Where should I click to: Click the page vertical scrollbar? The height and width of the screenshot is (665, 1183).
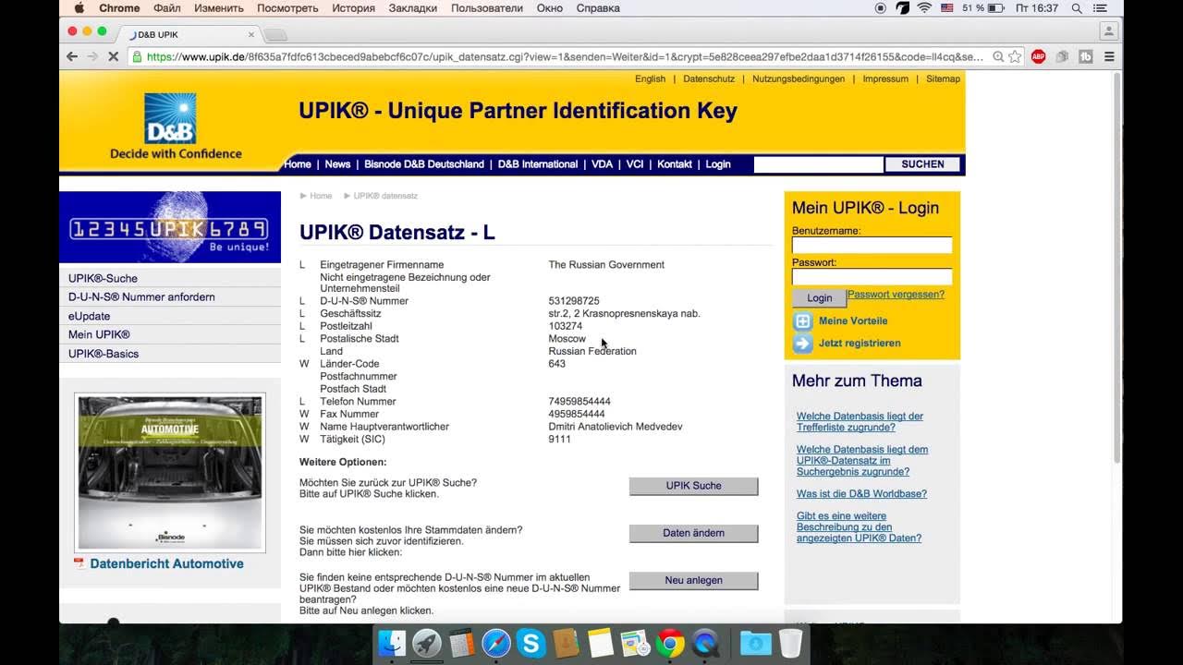coord(1117,268)
